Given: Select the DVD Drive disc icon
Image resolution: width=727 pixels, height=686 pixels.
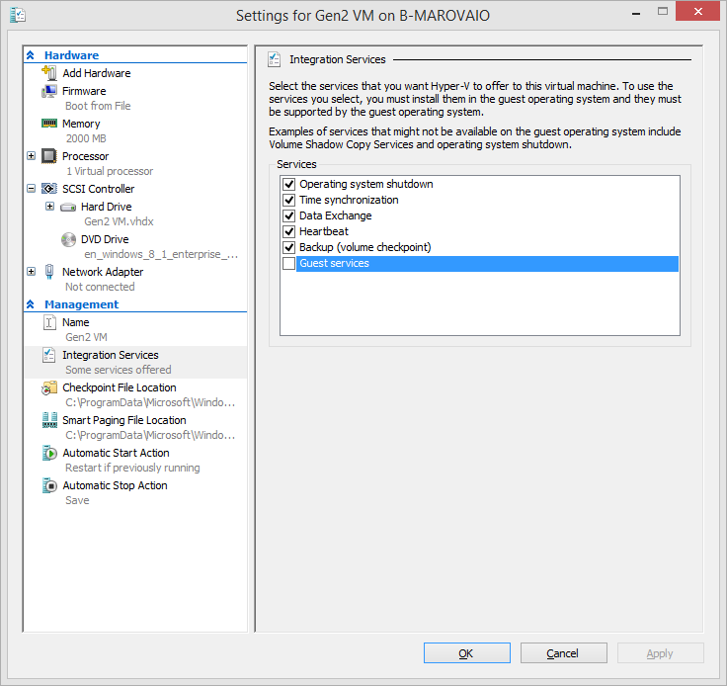Looking at the screenshot, I should coord(68,239).
